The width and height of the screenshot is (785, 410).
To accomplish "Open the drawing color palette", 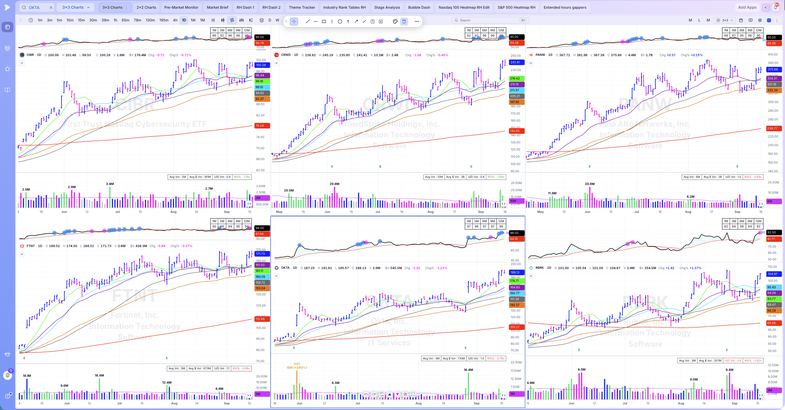I will [x=395, y=21].
